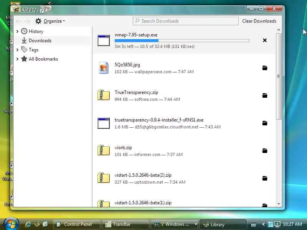Cancel the nmap-7.95-setup.exe download
The height and width of the screenshot is (230, 307).
click(x=265, y=40)
